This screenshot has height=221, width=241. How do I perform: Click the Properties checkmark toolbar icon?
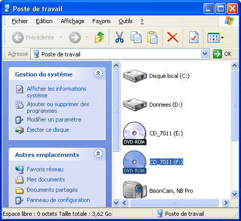pos(194,37)
